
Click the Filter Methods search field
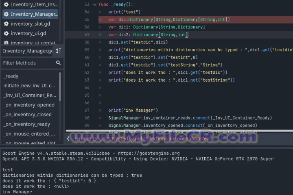[32, 63]
